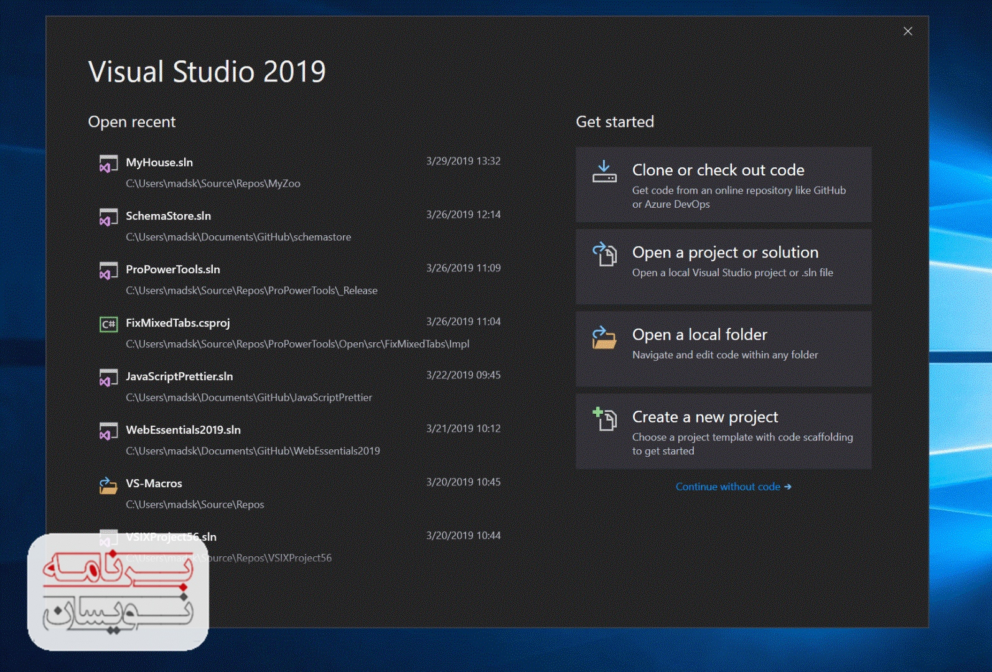The width and height of the screenshot is (992, 672).
Task: Click the 3/20/2019 10:44 date
Action: point(463,536)
